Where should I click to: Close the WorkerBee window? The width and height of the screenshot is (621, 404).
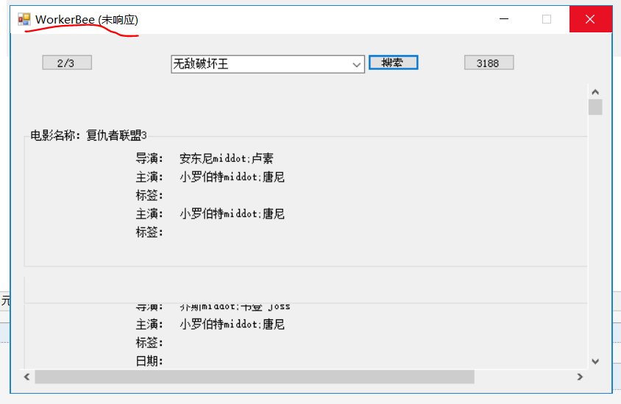point(590,19)
